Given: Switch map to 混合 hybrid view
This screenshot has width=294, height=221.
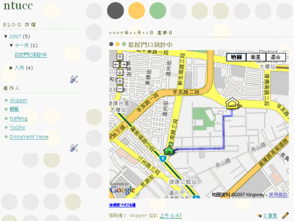Looking at the screenshot, I should [276, 57].
